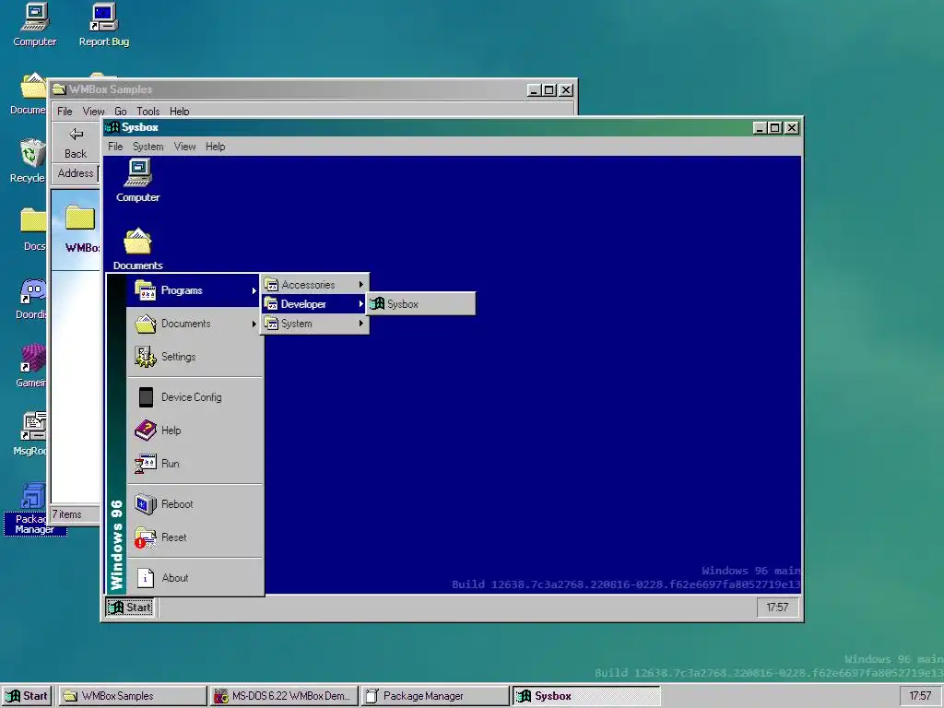Open the Help menu in WMBox Samples
944x708 pixels.
[x=180, y=112]
